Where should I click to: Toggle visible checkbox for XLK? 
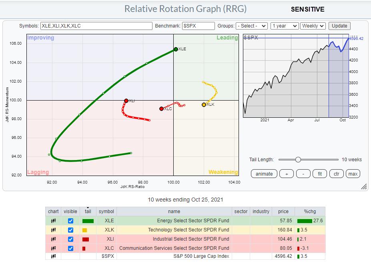(71, 230)
